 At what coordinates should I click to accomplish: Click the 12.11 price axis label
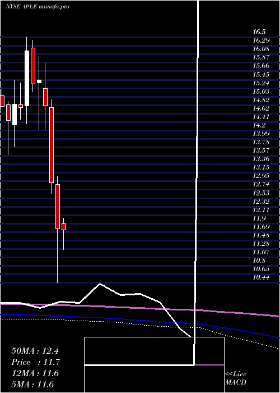click(x=261, y=210)
